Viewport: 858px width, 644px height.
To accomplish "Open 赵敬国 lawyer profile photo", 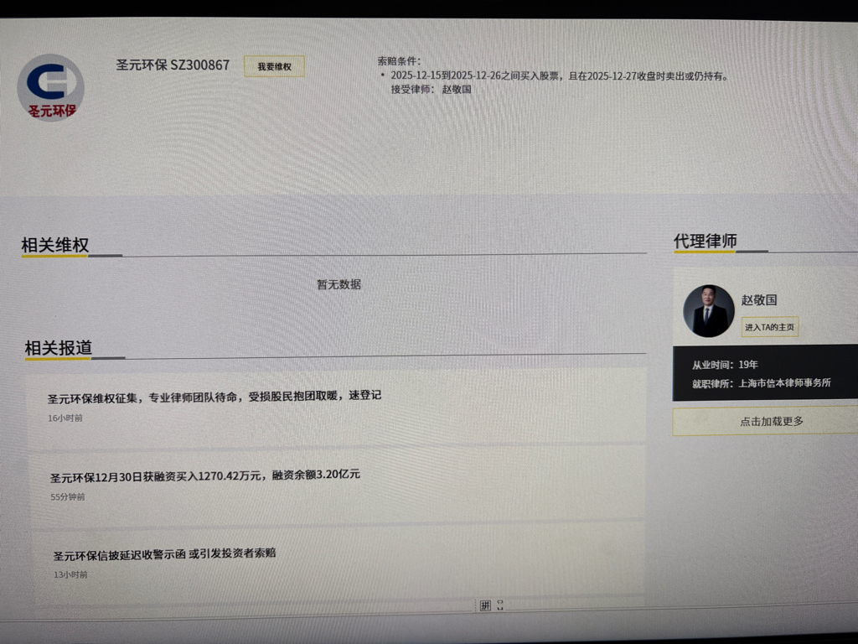I will 709,310.
